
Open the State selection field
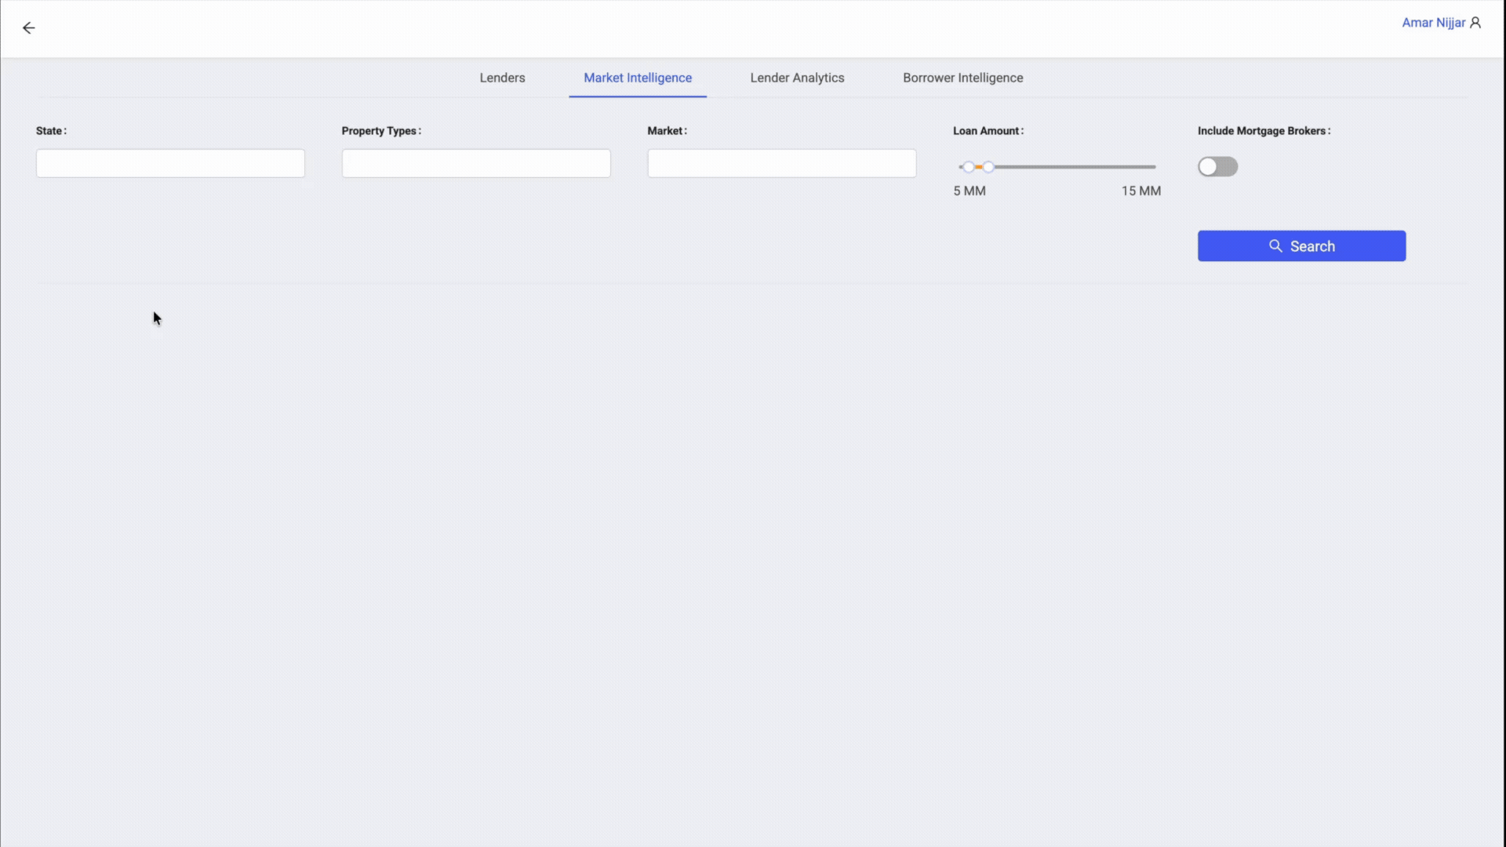click(169, 163)
